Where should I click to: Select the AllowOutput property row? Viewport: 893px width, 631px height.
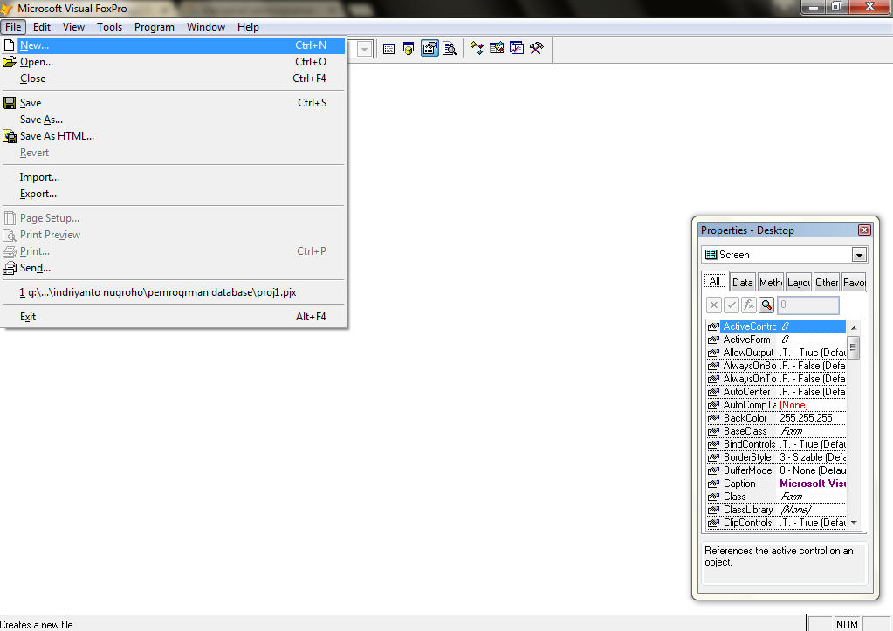[x=776, y=353]
